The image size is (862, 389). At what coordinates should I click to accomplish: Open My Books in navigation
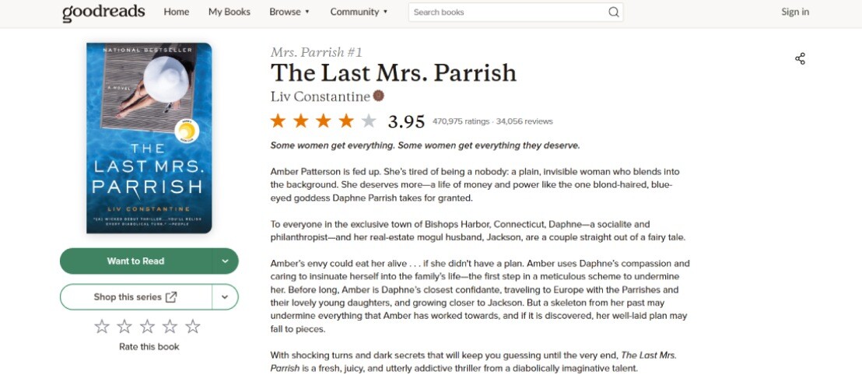[229, 12]
